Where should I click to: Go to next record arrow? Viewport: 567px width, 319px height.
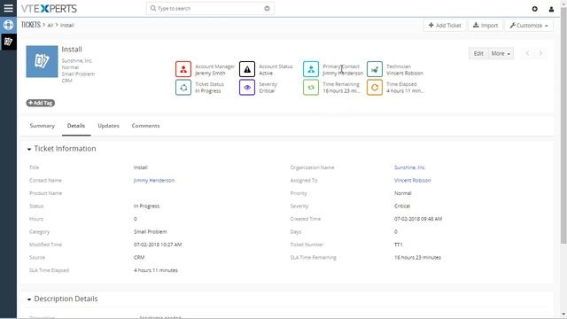tap(540, 53)
